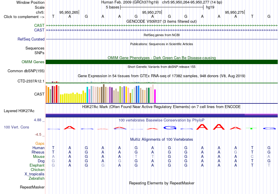Click the dark green OMIM gene bar
The image size is (278, 194).
[x=162, y=62]
